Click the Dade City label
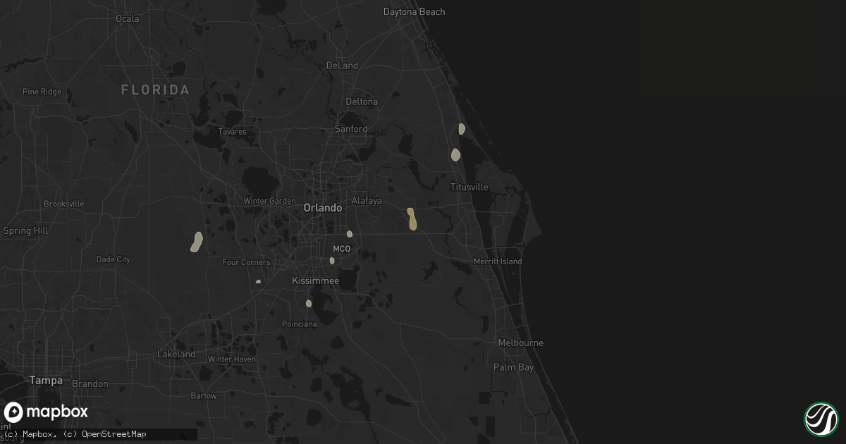This screenshot has width=846, height=444. click(114, 259)
